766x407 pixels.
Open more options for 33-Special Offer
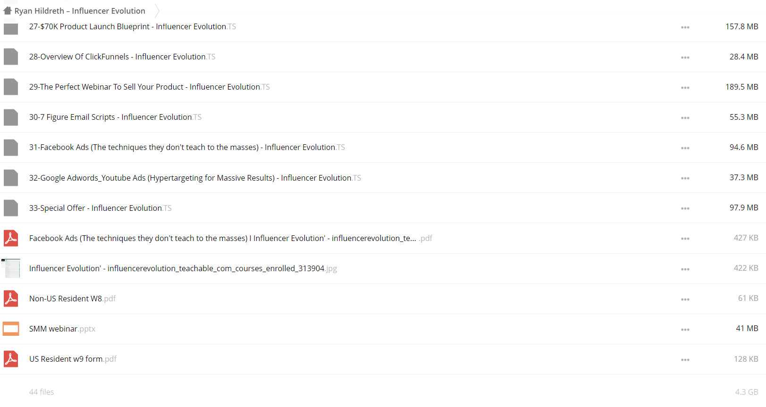click(x=685, y=208)
